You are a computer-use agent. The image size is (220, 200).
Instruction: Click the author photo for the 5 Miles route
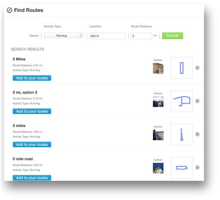coord(158,68)
